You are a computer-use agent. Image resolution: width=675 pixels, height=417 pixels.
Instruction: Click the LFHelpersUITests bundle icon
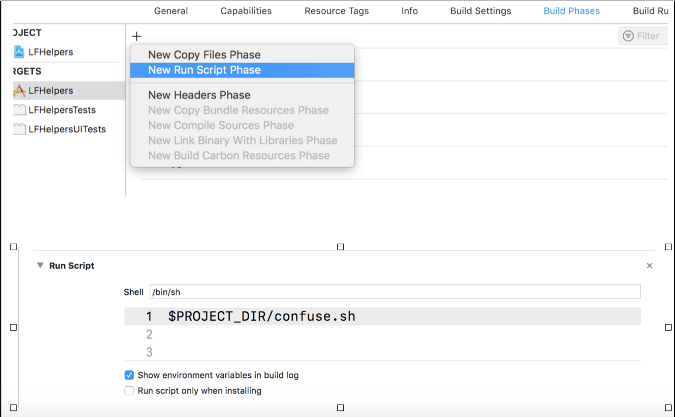(x=19, y=129)
